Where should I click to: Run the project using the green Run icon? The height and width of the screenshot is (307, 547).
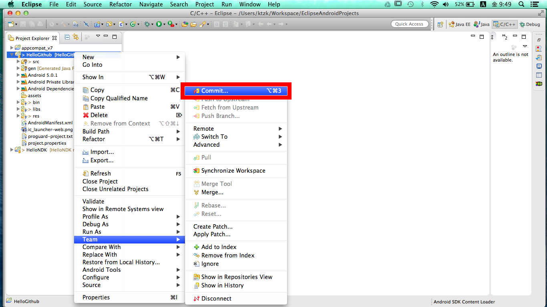coord(159,24)
